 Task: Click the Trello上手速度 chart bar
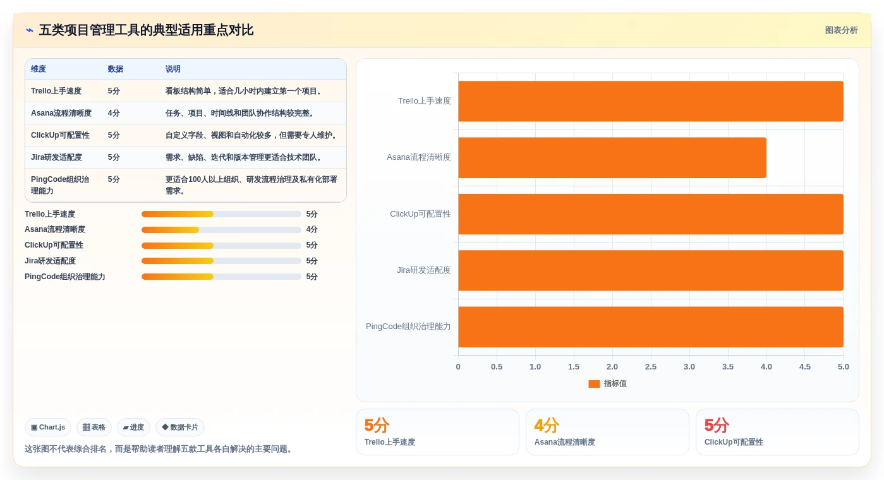tap(651, 101)
